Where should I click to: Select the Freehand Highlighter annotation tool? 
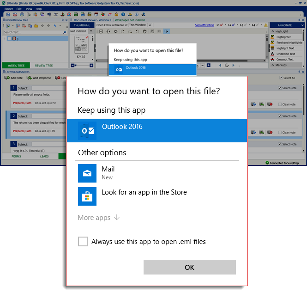pyautogui.click(x=286, y=43)
